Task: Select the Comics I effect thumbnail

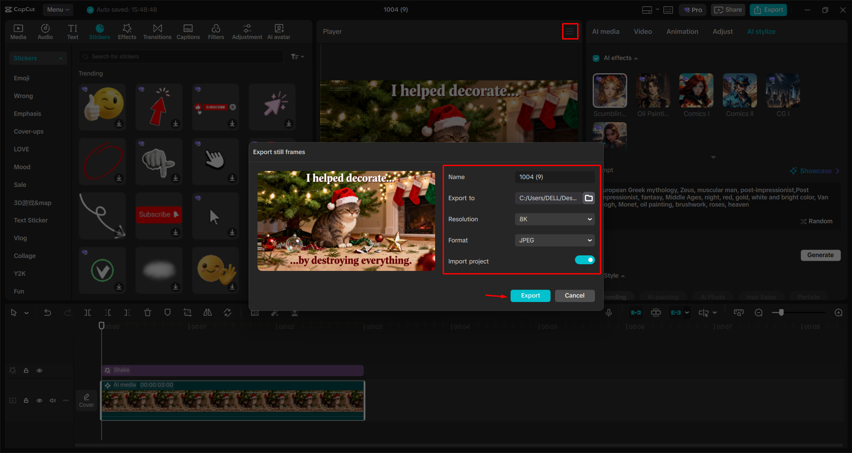Action: pyautogui.click(x=696, y=90)
